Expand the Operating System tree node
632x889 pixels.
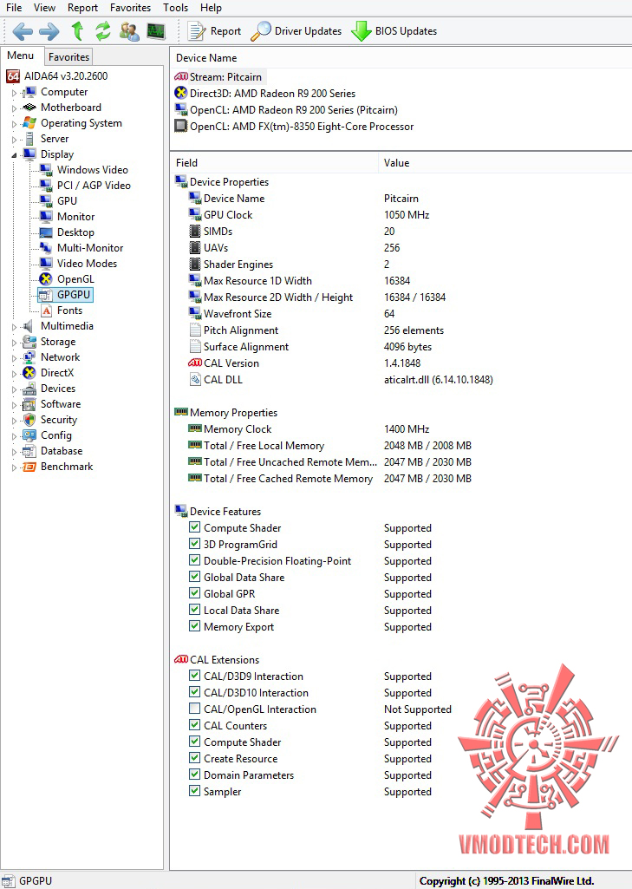tap(15, 124)
